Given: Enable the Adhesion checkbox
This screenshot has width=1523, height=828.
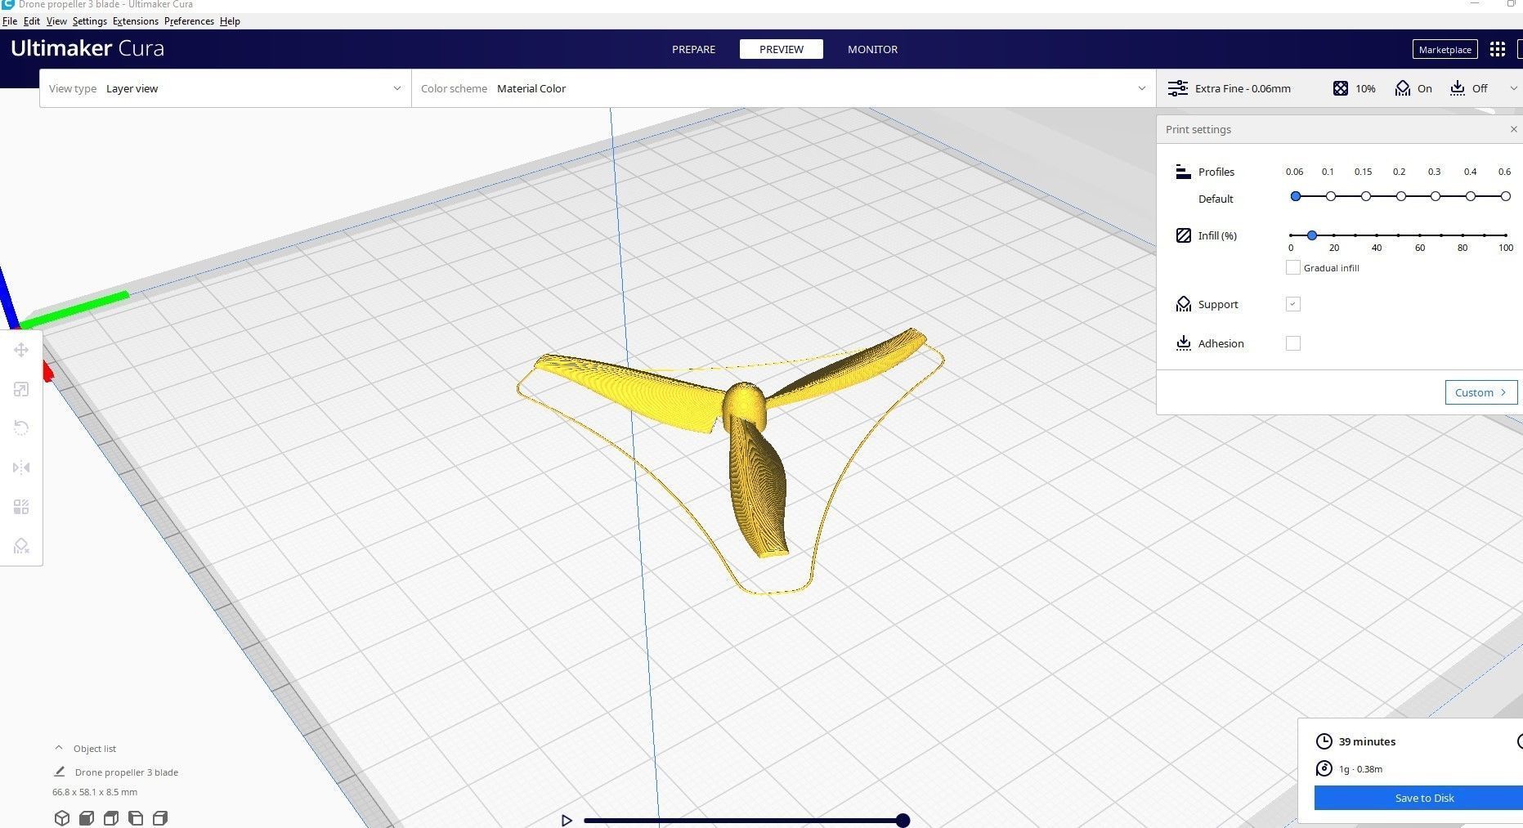Looking at the screenshot, I should point(1292,343).
